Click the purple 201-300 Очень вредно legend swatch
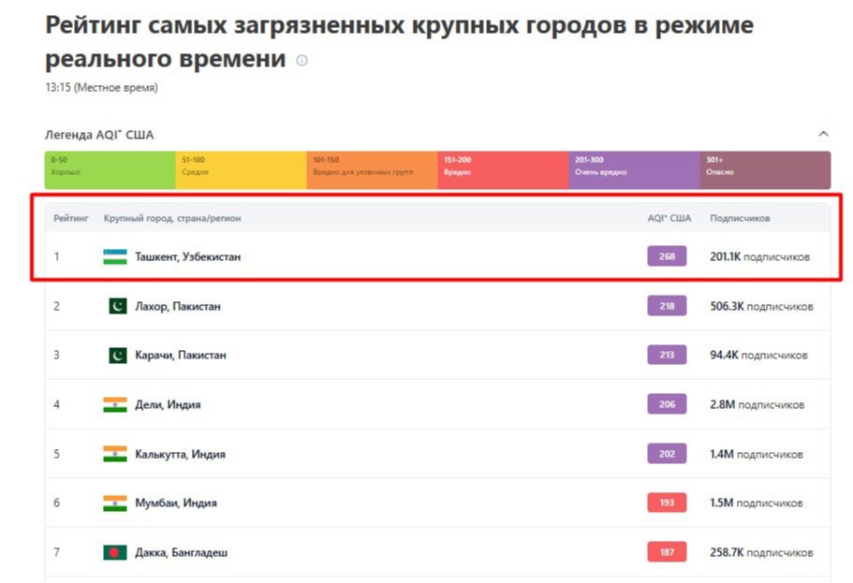This screenshot has height=583, width=853. click(x=634, y=170)
